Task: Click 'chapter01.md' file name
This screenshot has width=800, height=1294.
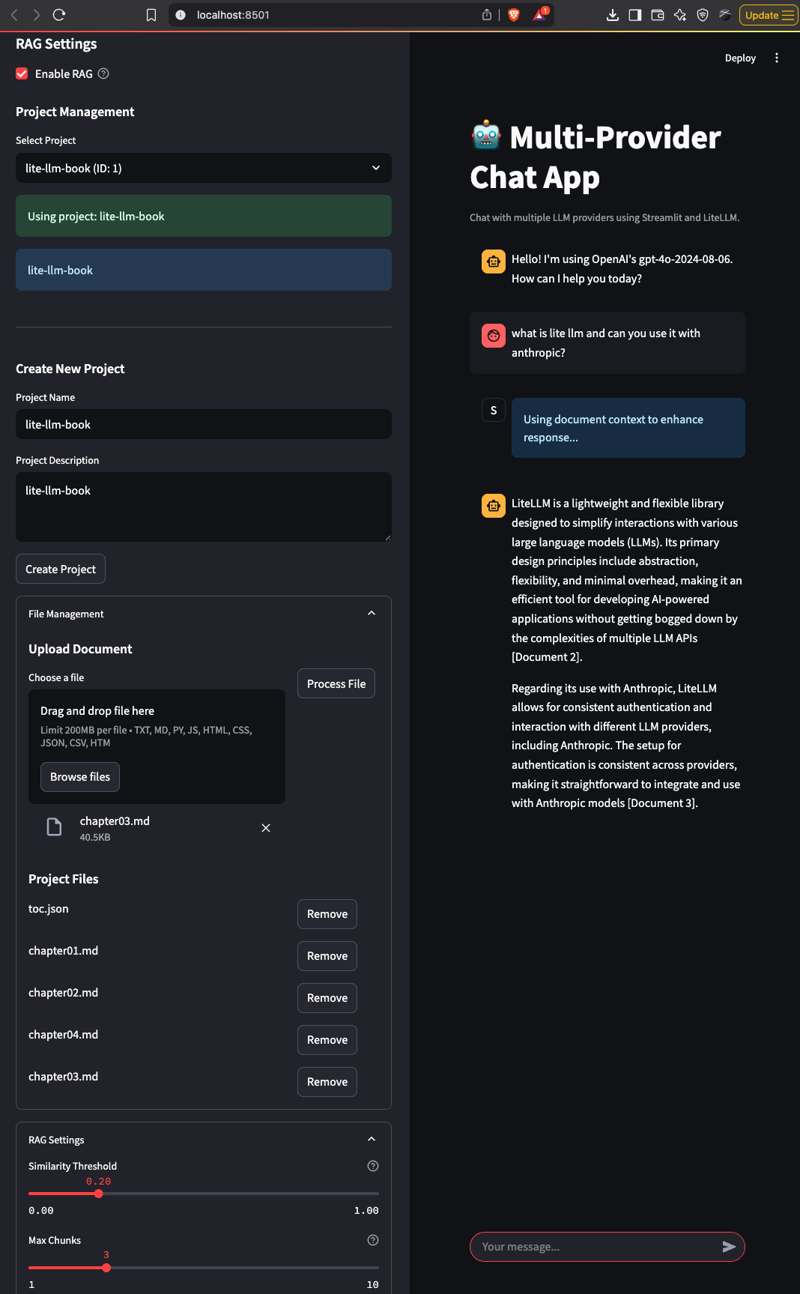Action: point(64,951)
